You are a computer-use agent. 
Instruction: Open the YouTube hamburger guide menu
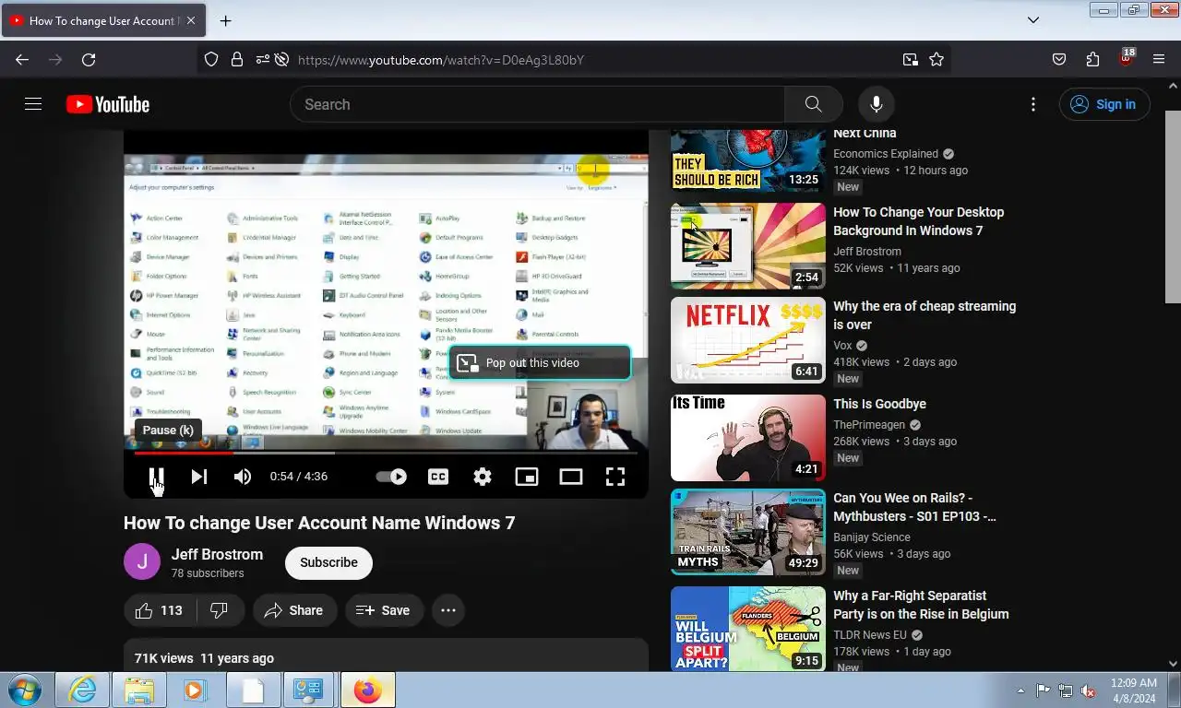coord(33,104)
